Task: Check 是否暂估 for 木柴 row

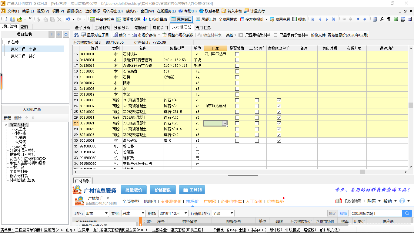Action: pyautogui.click(x=237, y=94)
